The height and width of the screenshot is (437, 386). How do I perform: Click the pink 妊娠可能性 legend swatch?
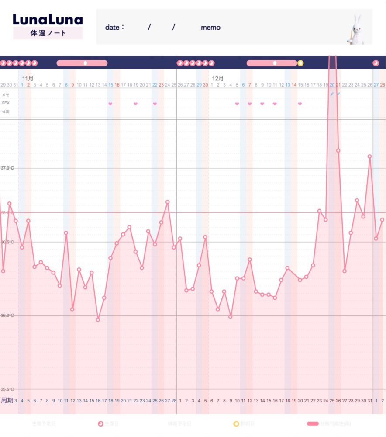tap(313, 423)
